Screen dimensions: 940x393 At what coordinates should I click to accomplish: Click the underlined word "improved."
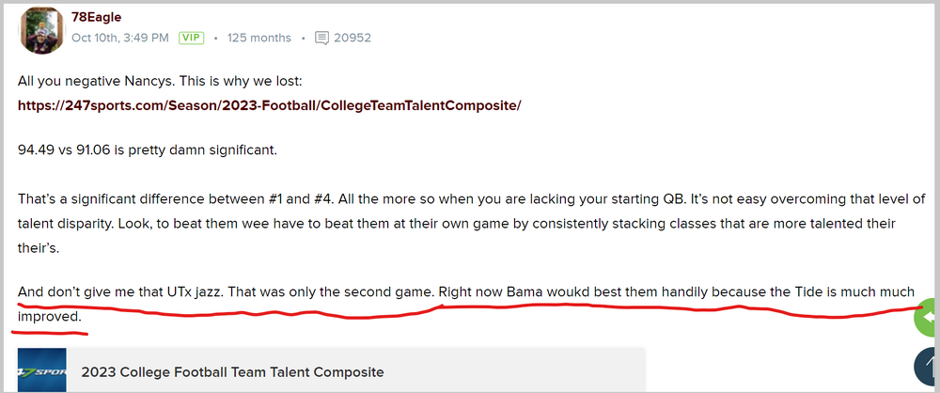(x=50, y=316)
